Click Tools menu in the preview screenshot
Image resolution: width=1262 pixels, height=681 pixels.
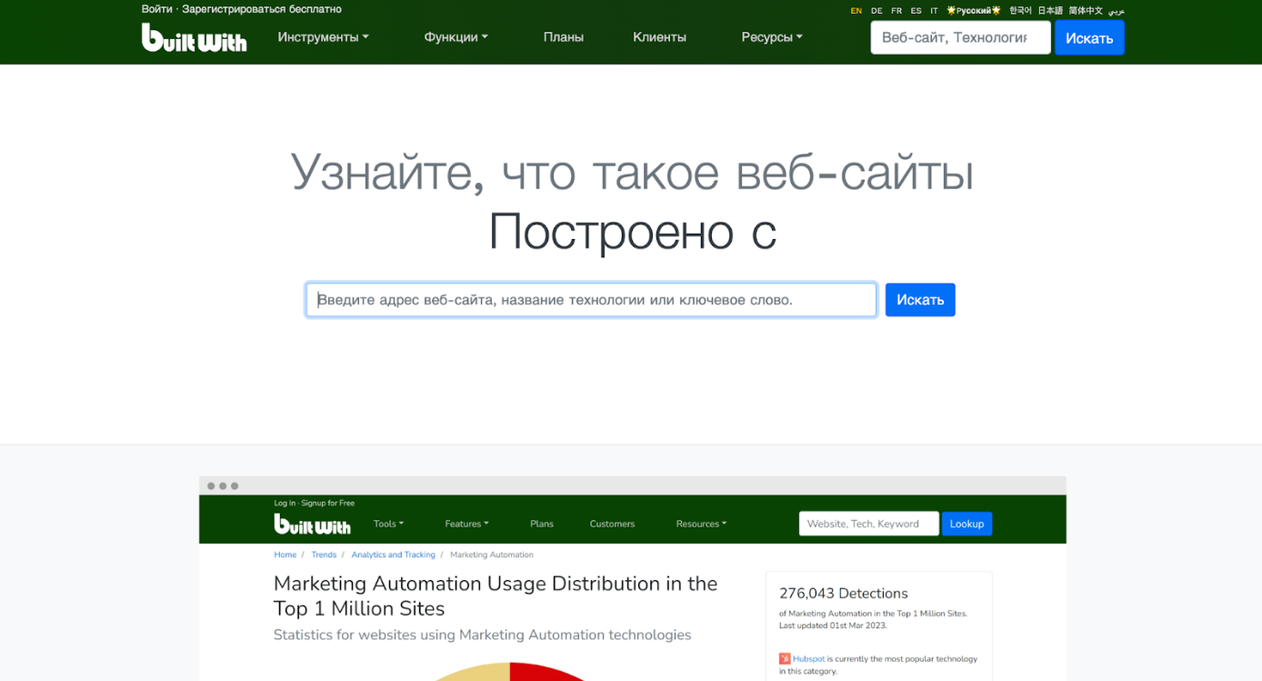pyautogui.click(x=388, y=524)
